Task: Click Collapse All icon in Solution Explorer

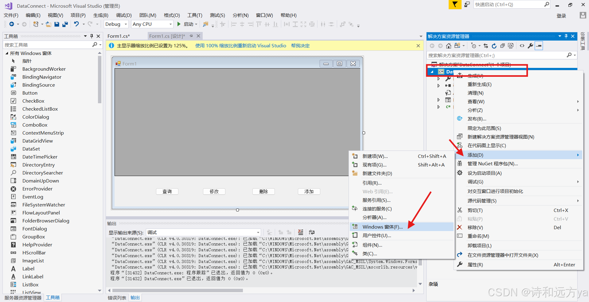Action: click(x=502, y=46)
